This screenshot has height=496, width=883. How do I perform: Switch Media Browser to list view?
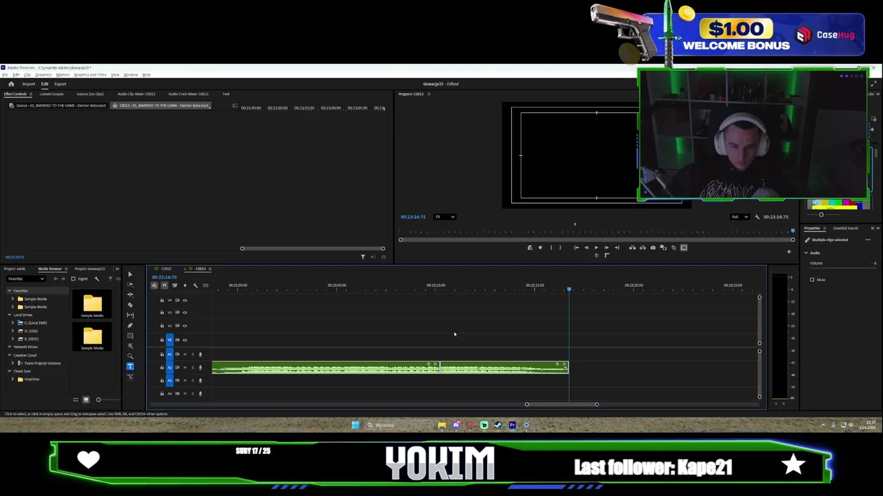pos(76,400)
